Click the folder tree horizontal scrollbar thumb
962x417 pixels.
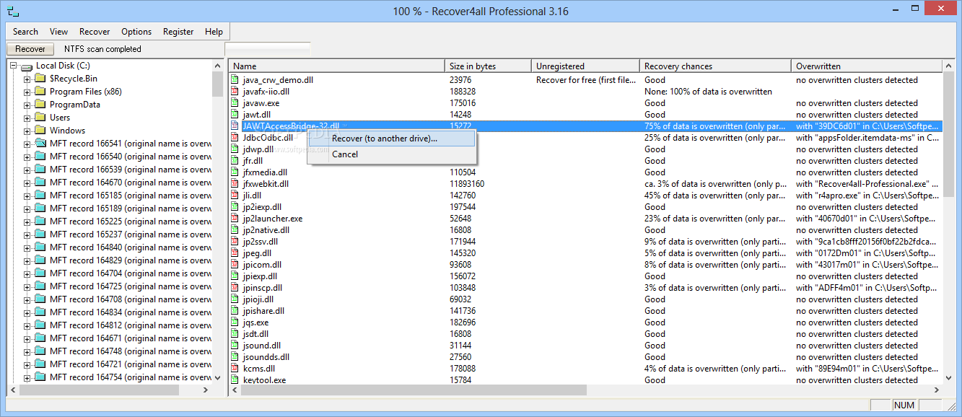click(x=100, y=390)
